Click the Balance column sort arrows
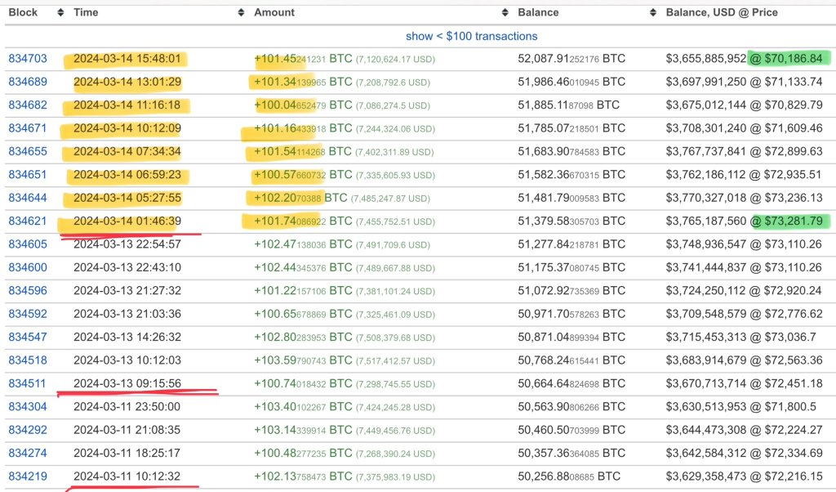 tap(651, 12)
